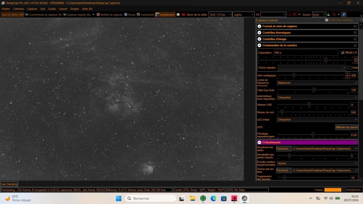The width and height of the screenshot is (363, 204).
Task: Expand the Contrôles d'image section
Action: tap(259, 39)
